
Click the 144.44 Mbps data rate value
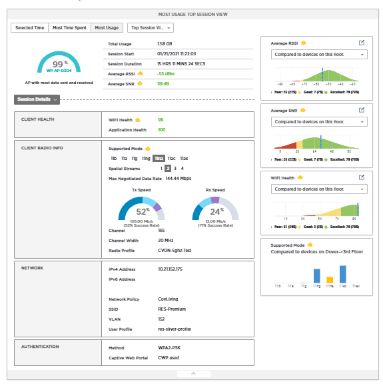(x=179, y=178)
